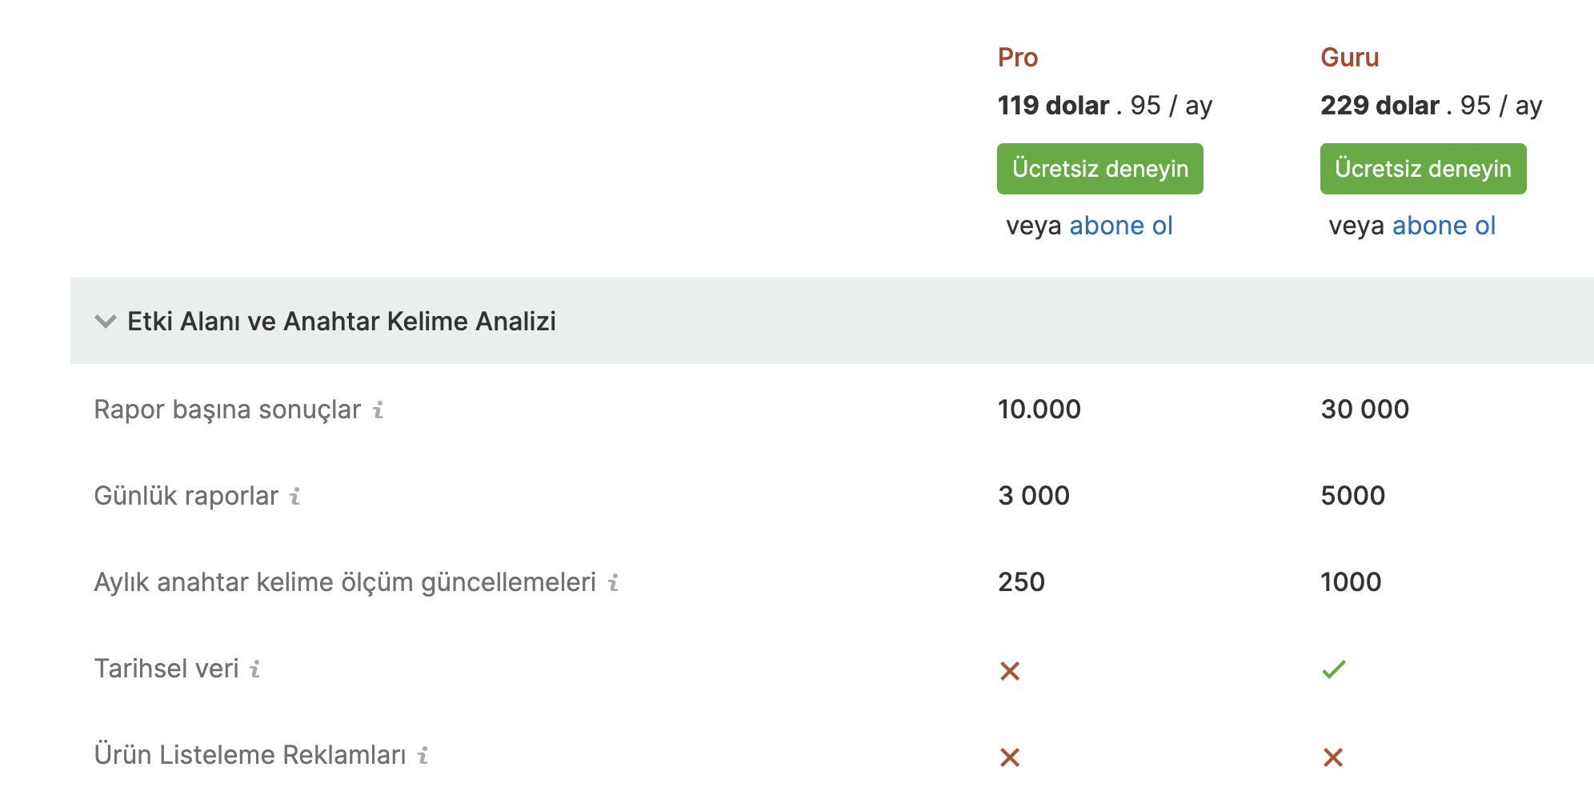
Task: Click Ücretsiz deneyin under Guru plan
Action: 1424,169
